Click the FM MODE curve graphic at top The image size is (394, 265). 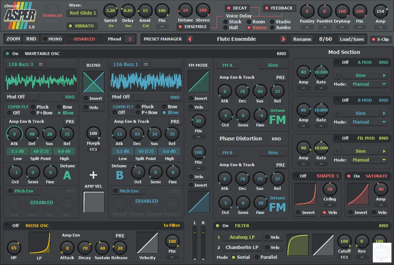[198, 81]
